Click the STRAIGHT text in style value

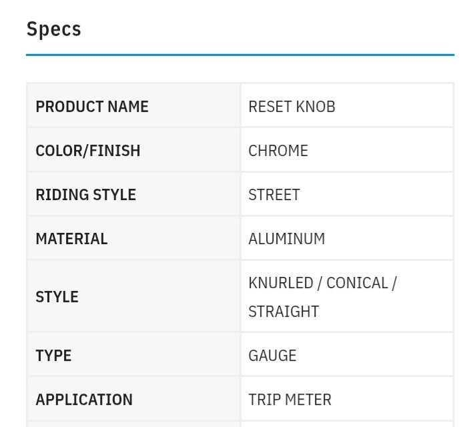tap(284, 312)
